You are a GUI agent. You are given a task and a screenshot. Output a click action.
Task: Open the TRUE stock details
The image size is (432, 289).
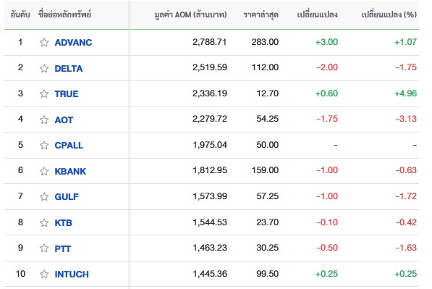point(67,94)
